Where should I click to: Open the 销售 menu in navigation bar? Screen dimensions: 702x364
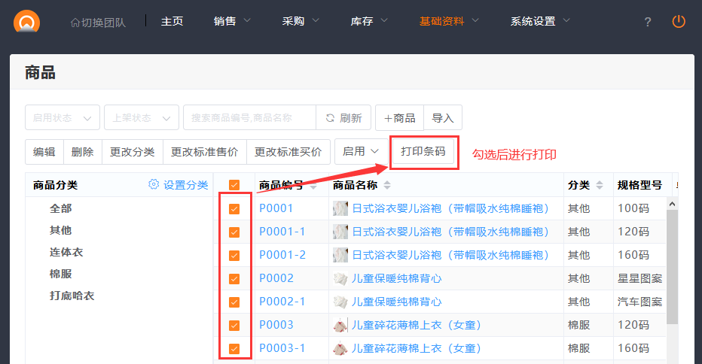point(232,22)
